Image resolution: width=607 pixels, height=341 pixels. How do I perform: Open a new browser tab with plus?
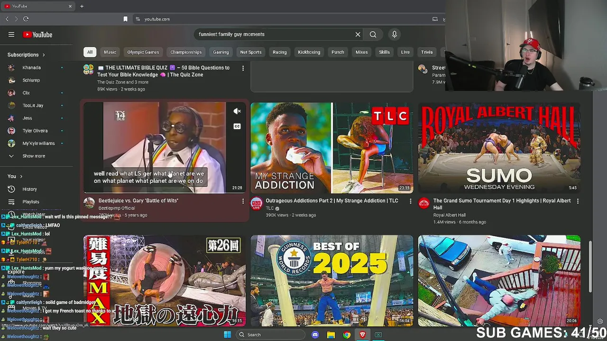coord(82,6)
